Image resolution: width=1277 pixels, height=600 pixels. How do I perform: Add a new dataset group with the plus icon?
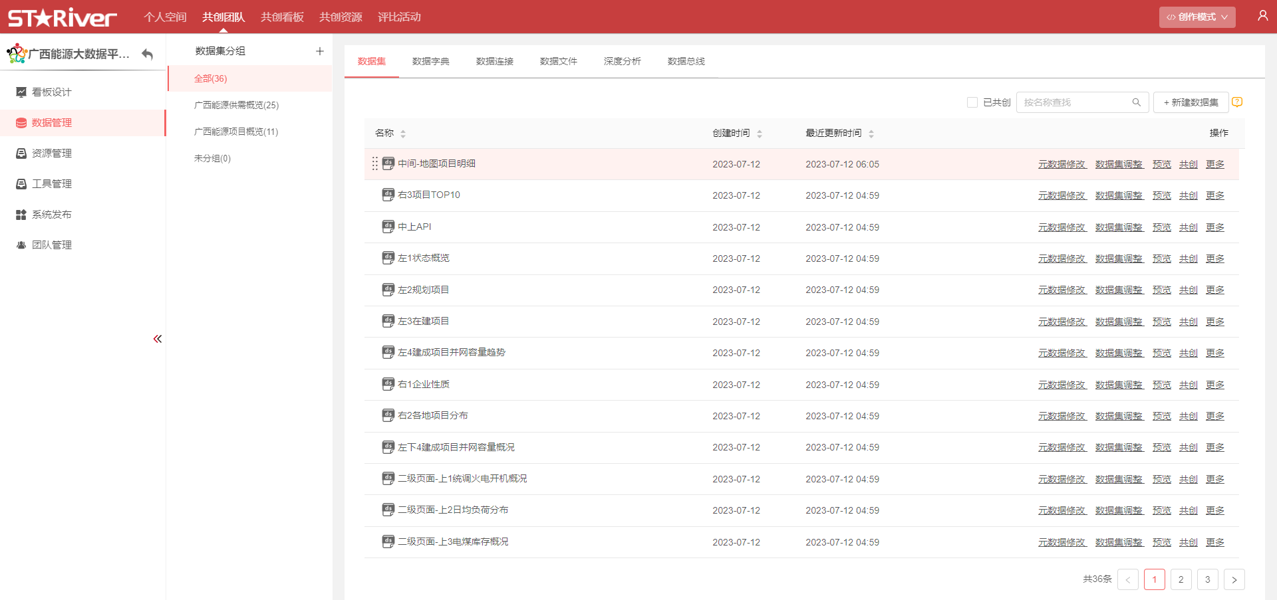320,51
